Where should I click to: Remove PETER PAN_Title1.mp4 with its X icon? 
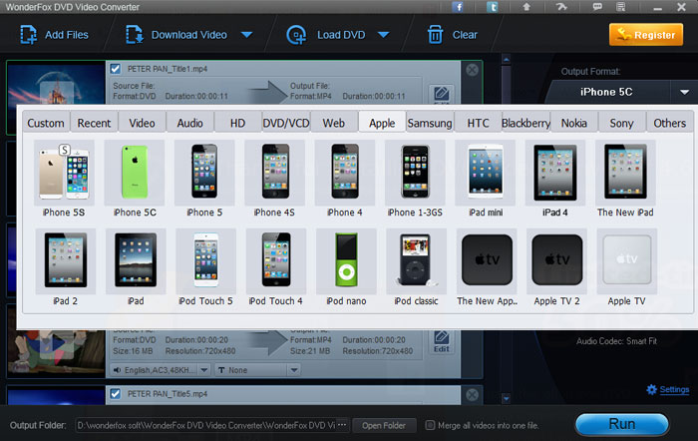[x=472, y=70]
